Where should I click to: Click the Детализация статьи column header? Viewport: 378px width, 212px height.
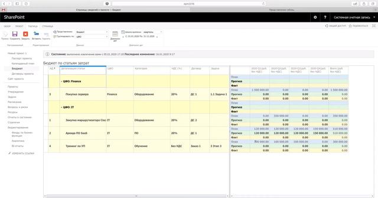pos(83,70)
